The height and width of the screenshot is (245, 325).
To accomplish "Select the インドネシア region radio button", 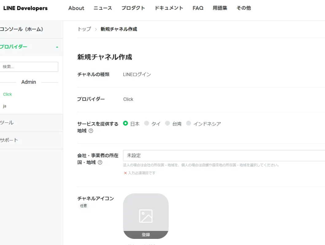I will pyautogui.click(x=189, y=123).
